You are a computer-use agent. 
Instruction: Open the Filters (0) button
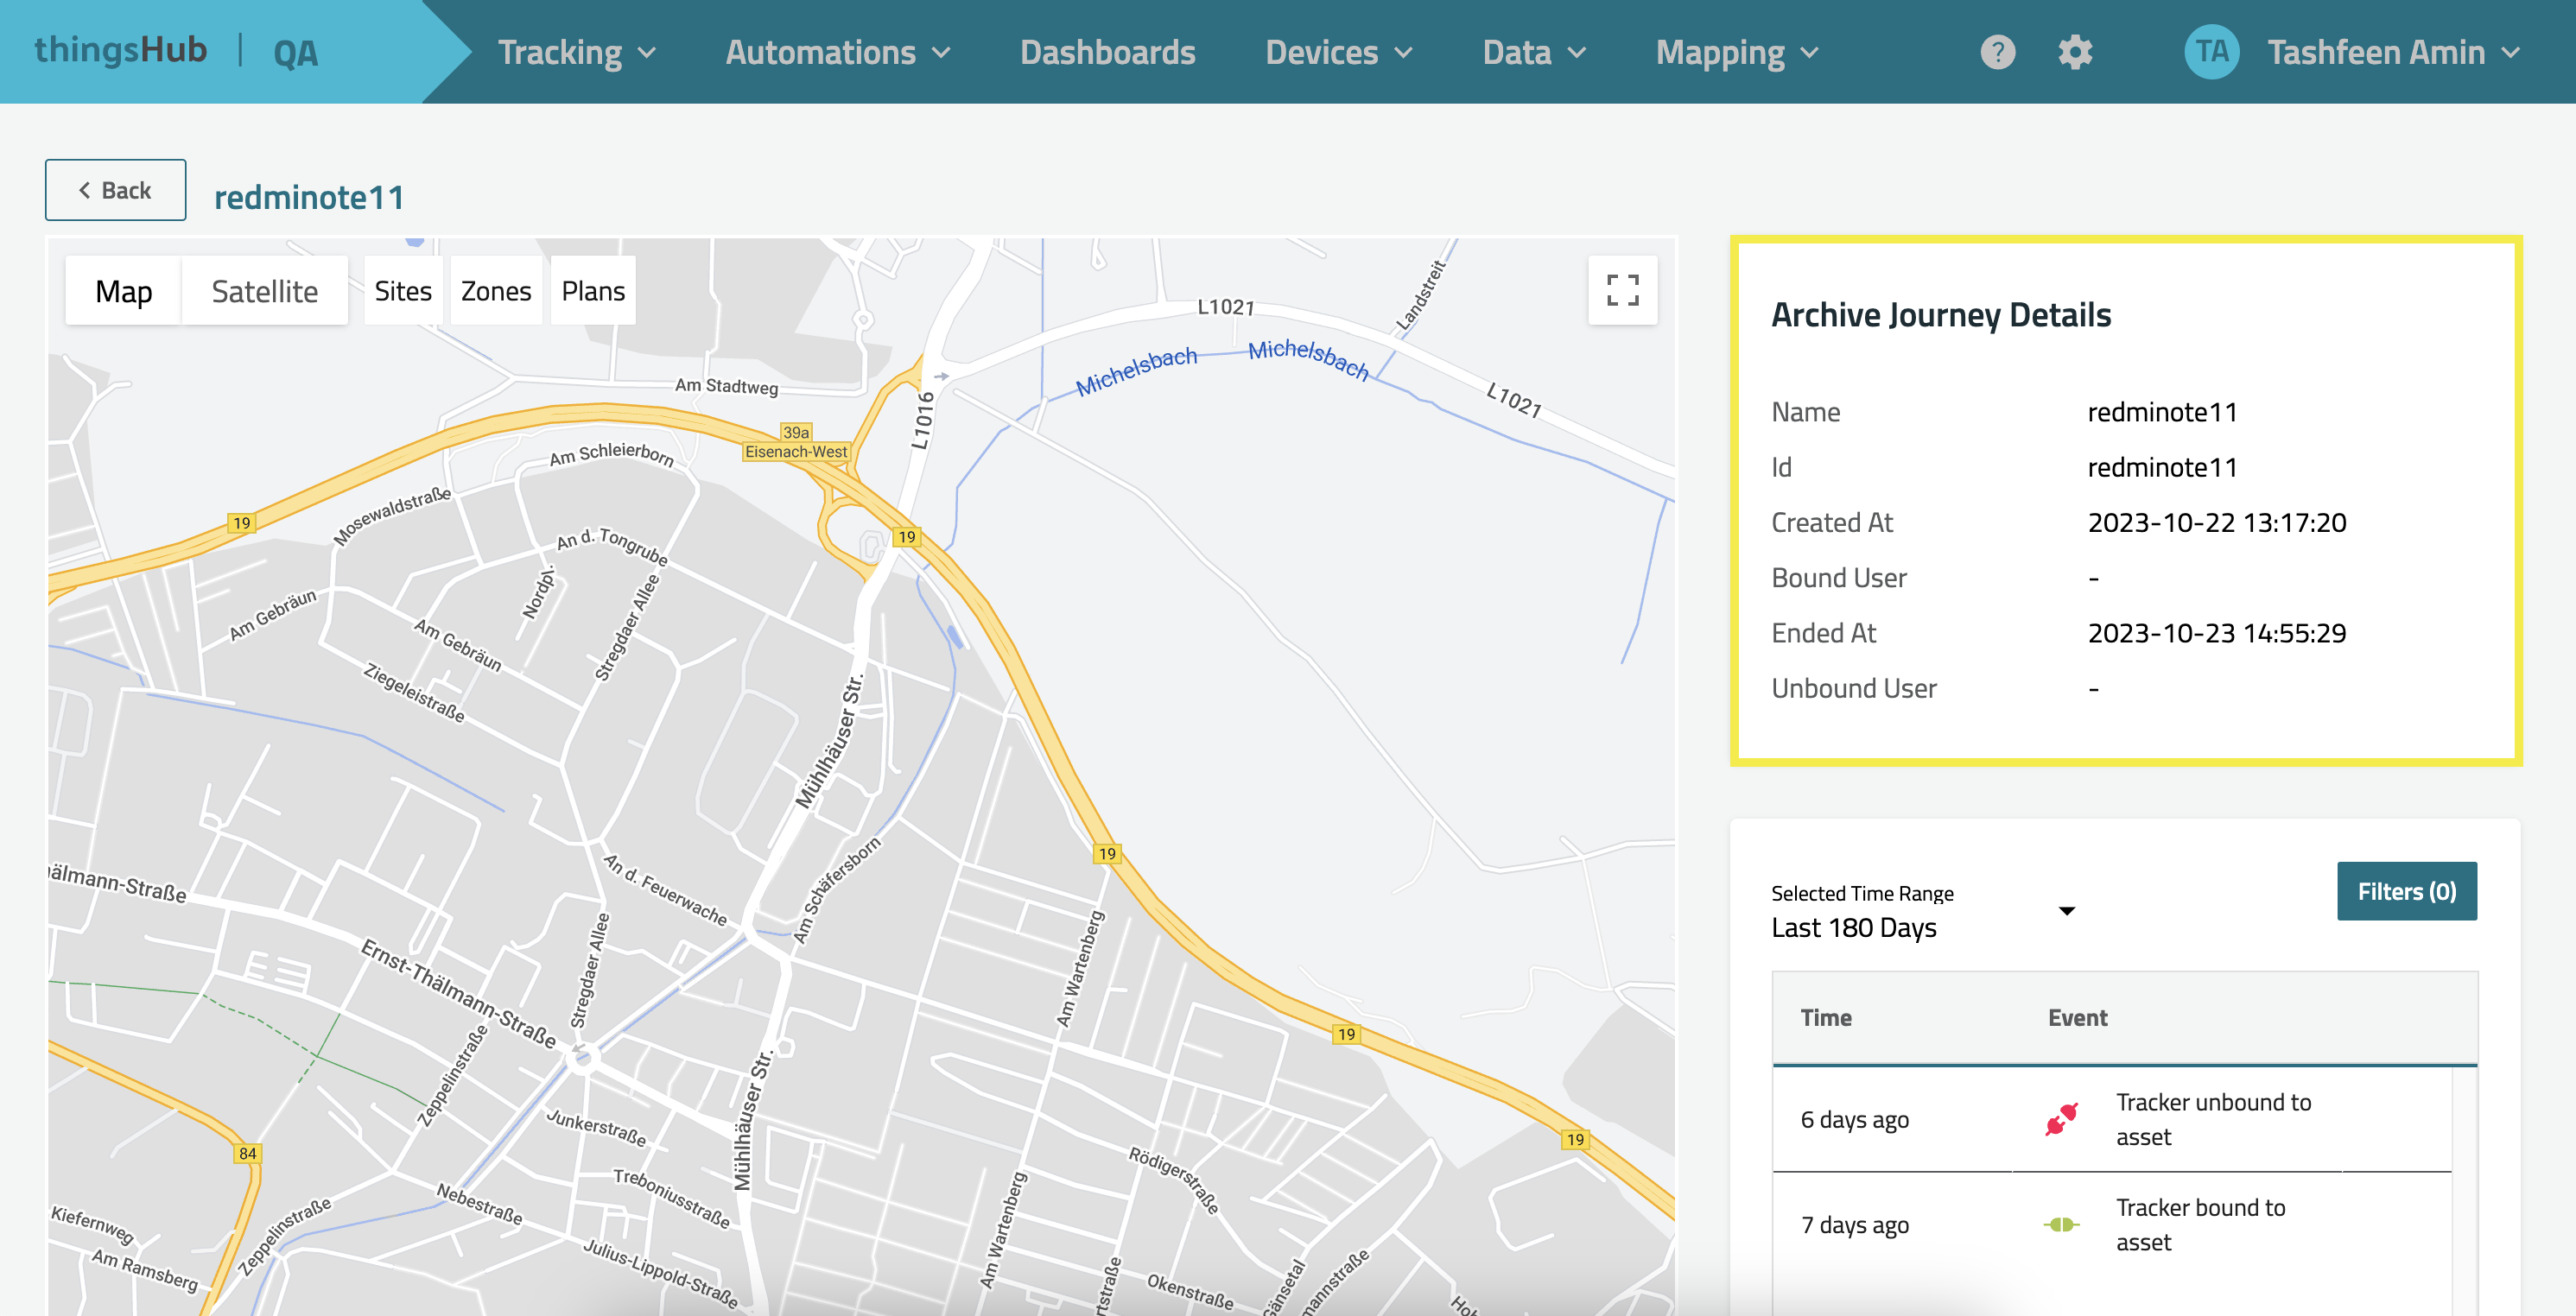pos(2406,891)
